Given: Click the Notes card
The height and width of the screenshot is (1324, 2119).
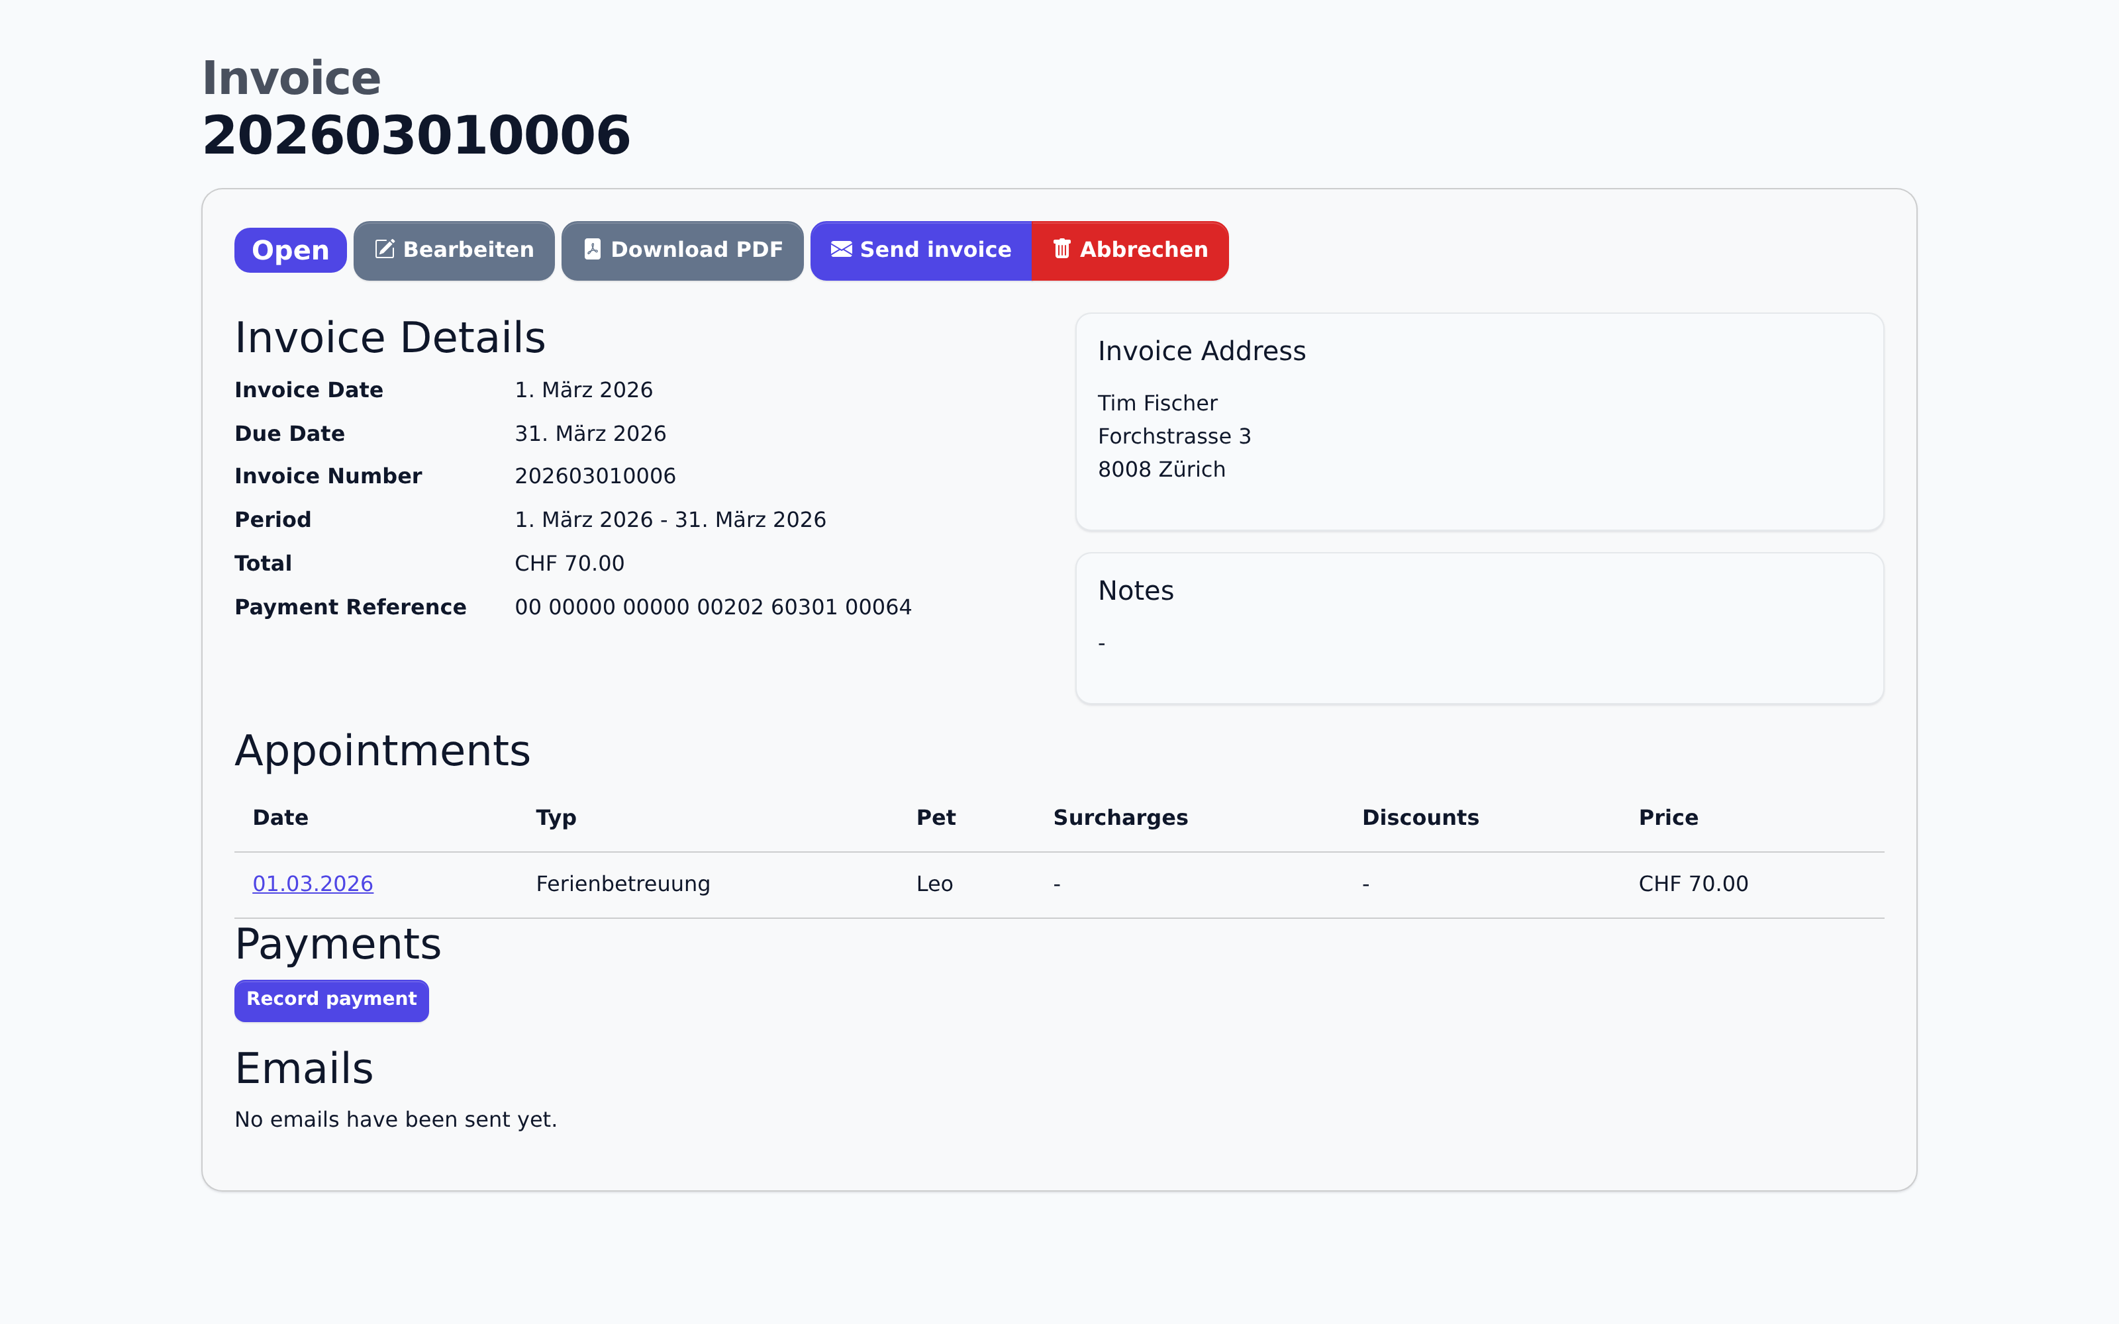Looking at the screenshot, I should tap(1479, 628).
